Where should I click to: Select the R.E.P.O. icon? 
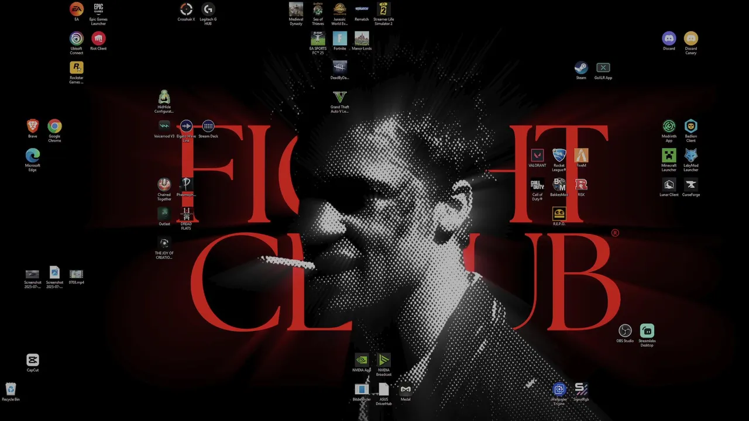pos(559,214)
